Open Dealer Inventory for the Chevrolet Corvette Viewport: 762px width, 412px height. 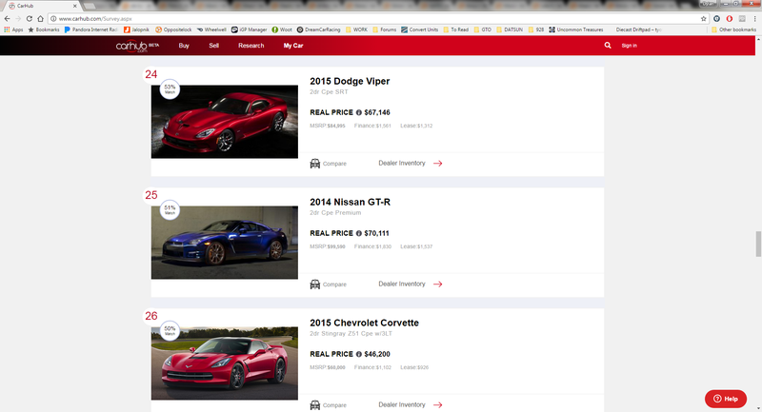402,404
